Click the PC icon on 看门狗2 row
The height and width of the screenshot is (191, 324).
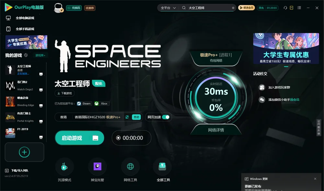coord(41,90)
